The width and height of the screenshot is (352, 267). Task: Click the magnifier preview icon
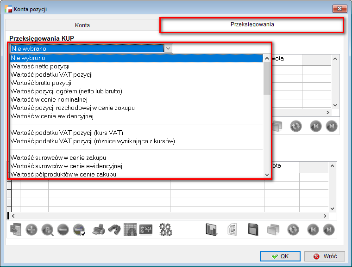click(48, 230)
